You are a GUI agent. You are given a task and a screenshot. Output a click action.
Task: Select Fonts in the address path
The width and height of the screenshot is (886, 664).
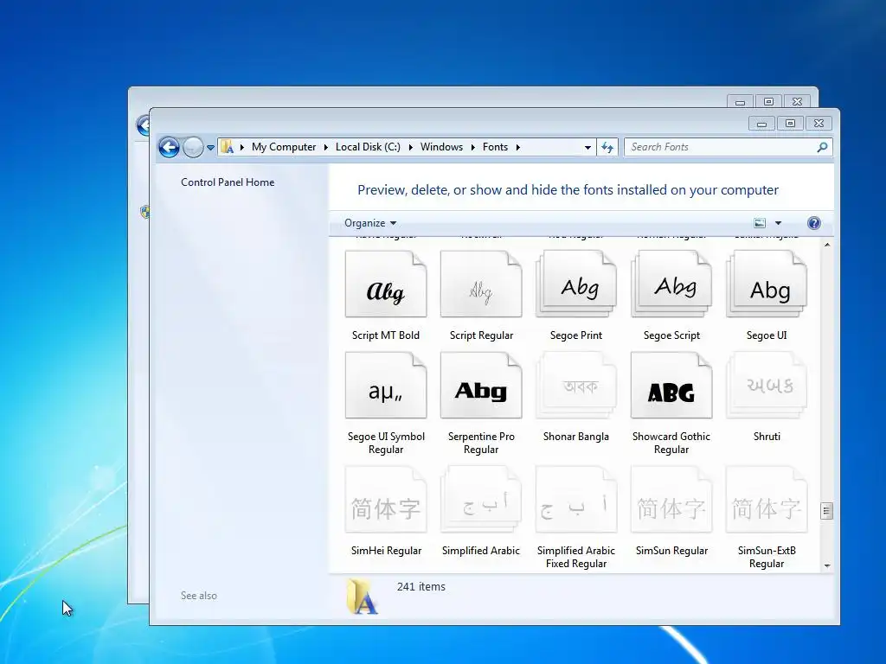click(495, 147)
